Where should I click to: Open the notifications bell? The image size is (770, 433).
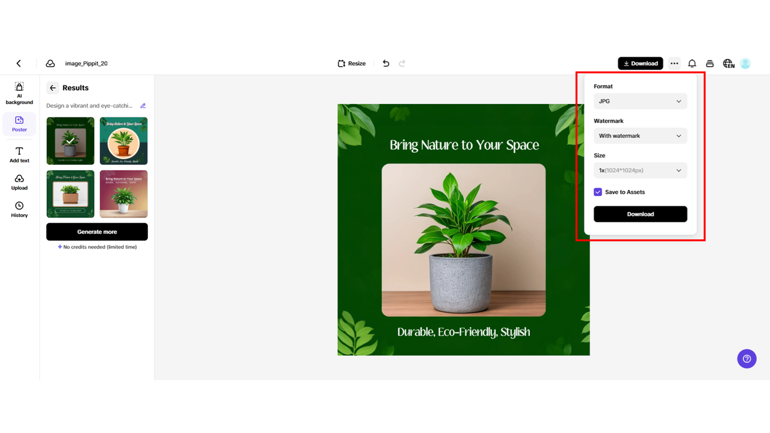coord(692,63)
